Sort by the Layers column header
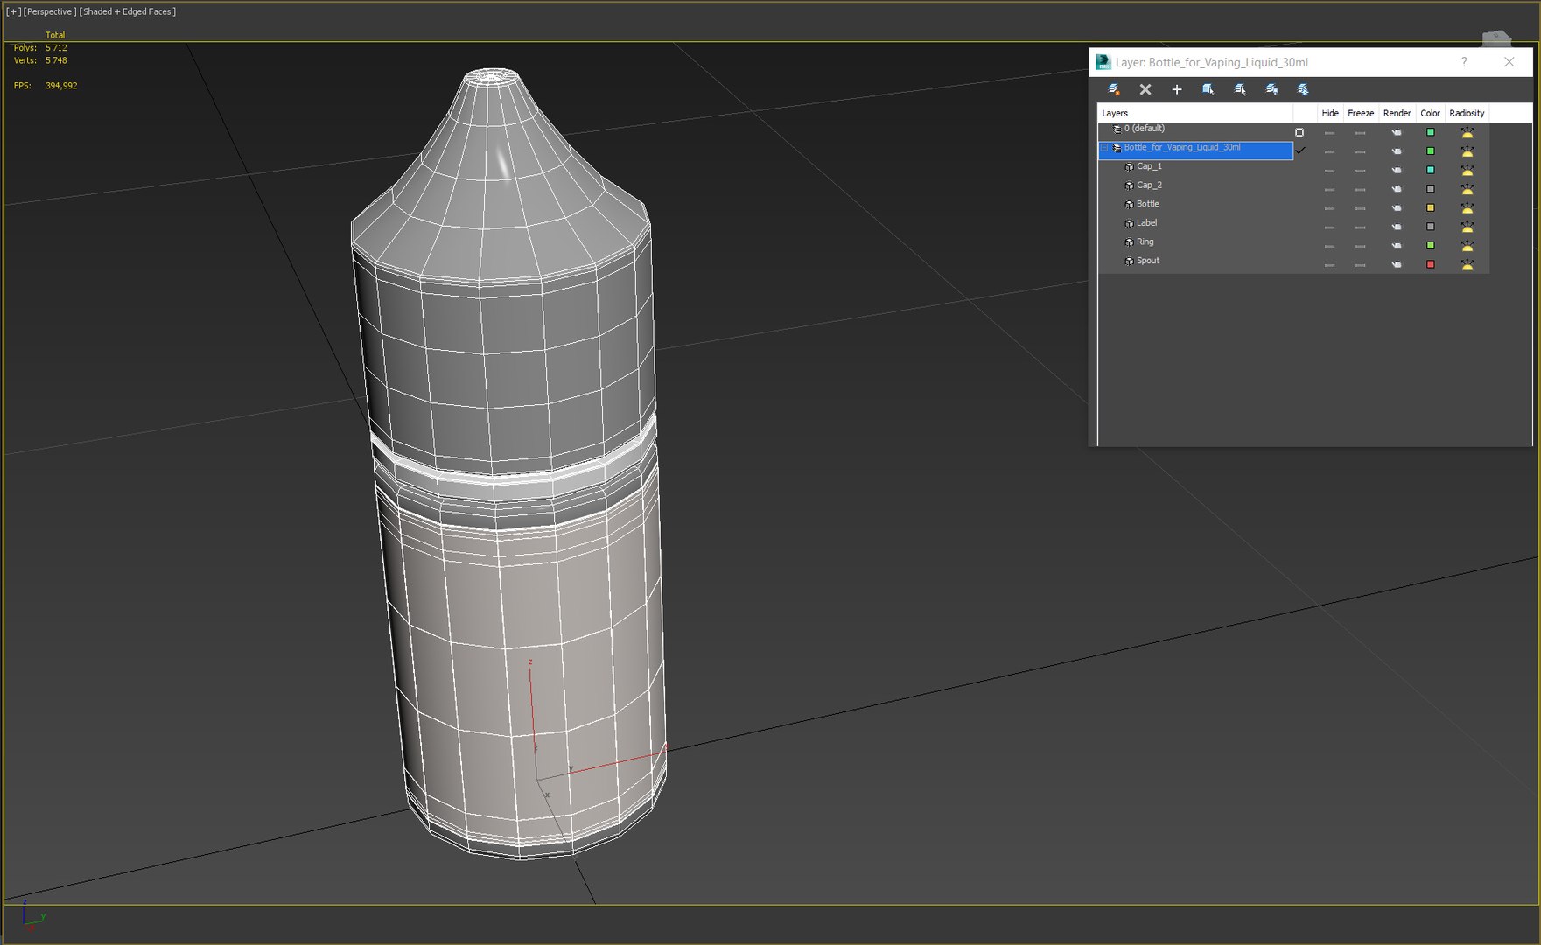This screenshot has width=1541, height=945. (x=1195, y=113)
